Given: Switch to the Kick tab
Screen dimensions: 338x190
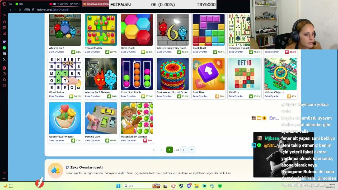Looking at the screenshot, I should (19, 4).
